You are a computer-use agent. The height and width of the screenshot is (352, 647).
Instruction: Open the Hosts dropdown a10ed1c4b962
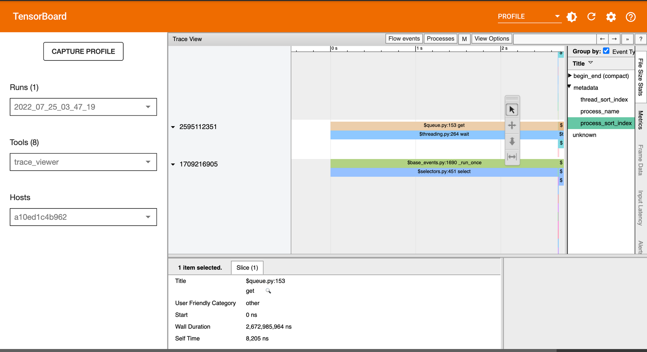pyautogui.click(x=83, y=217)
